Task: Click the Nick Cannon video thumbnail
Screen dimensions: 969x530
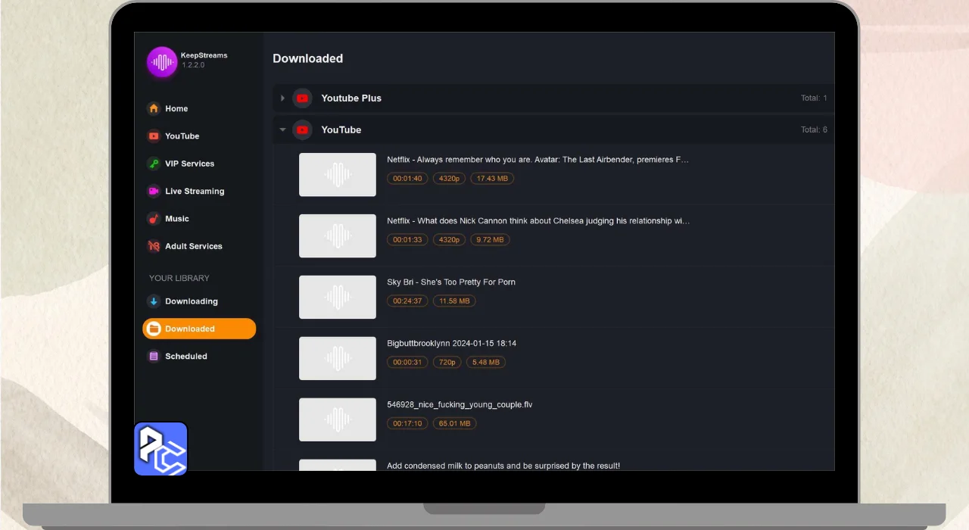Action: pyautogui.click(x=338, y=236)
